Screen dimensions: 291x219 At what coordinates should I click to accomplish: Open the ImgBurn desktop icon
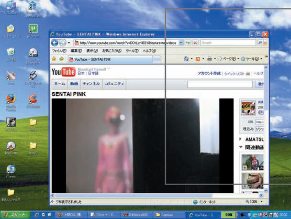pos(11,148)
